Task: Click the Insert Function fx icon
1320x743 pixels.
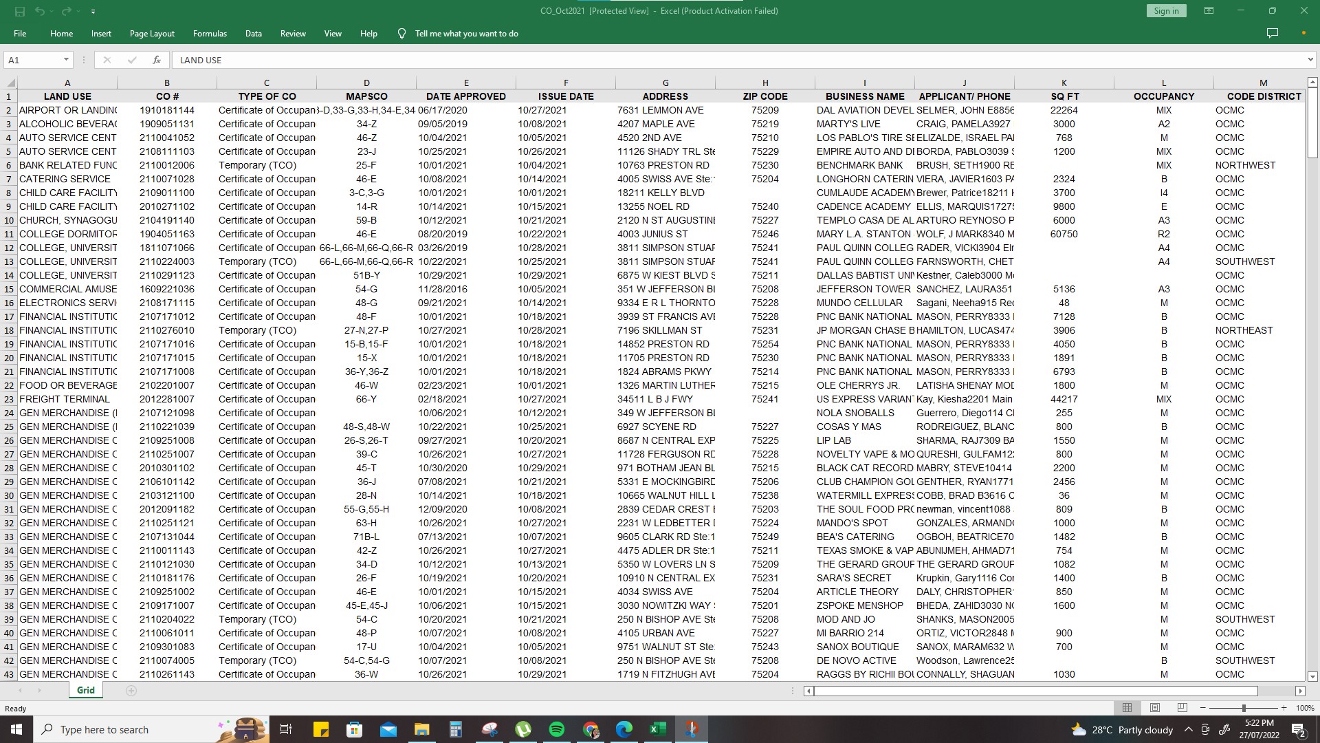Action: (x=157, y=60)
